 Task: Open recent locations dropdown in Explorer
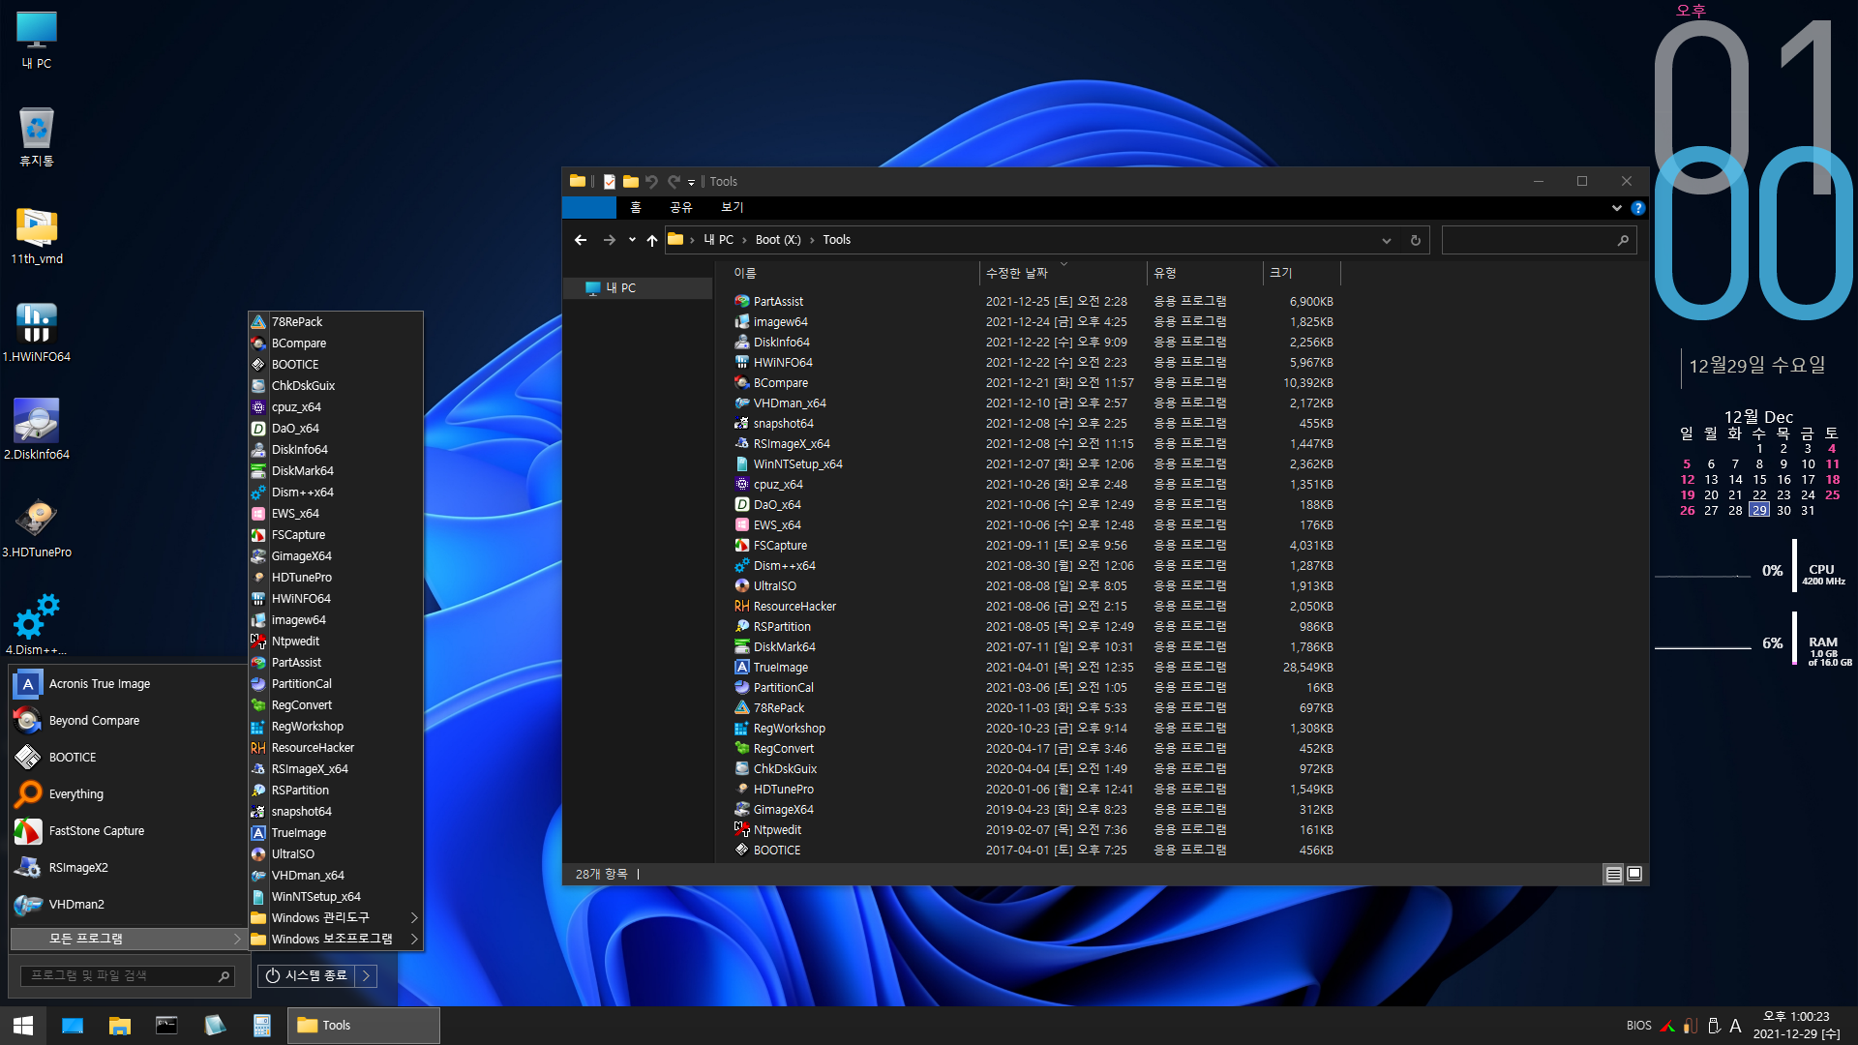click(632, 240)
